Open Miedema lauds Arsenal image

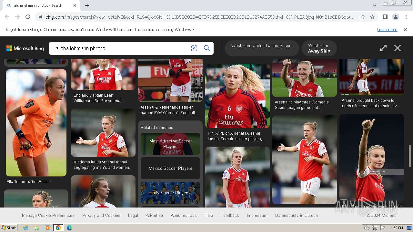pyautogui.click(x=103, y=133)
